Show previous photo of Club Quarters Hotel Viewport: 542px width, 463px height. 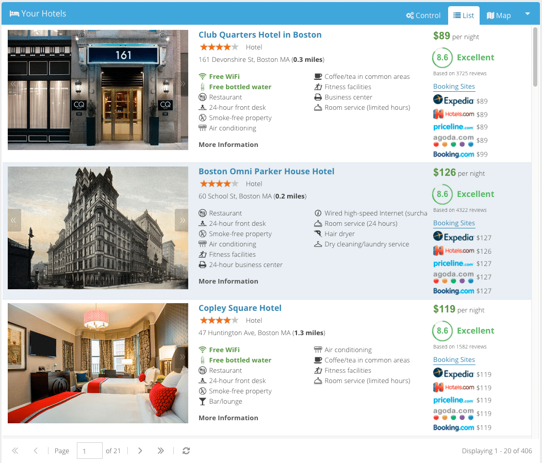pyautogui.click(x=14, y=84)
